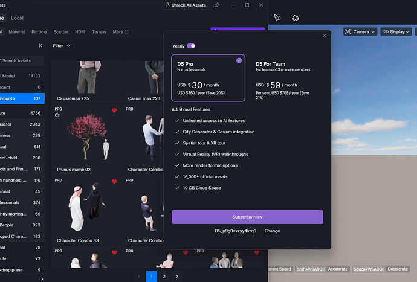
Task: Select the Favourite category with 107 items
Action: click(22, 98)
